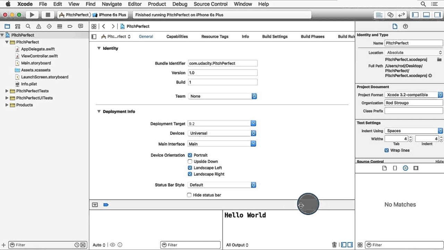Uncheck Landscape Right orientation
The image size is (444, 250).
pyautogui.click(x=190, y=174)
